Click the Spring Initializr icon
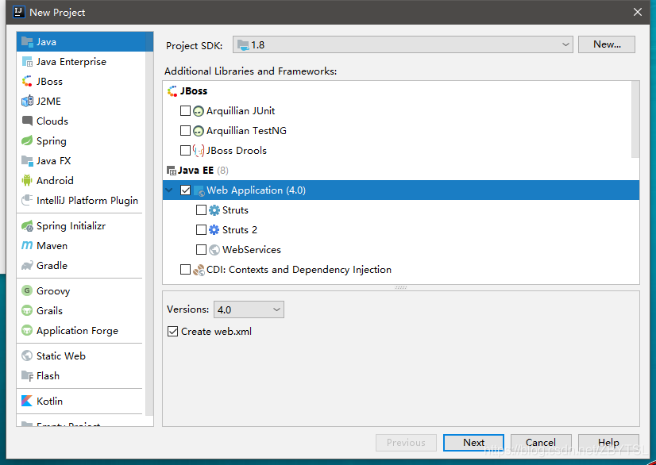656x465 pixels. pyautogui.click(x=27, y=226)
